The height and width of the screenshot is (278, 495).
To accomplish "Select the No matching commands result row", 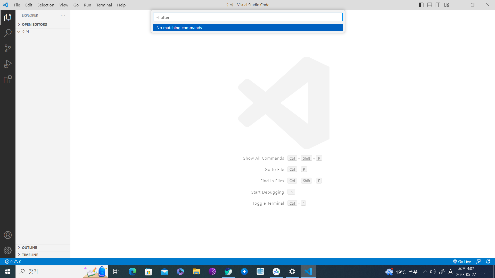I will pyautogui.click(x=248, y=28).
